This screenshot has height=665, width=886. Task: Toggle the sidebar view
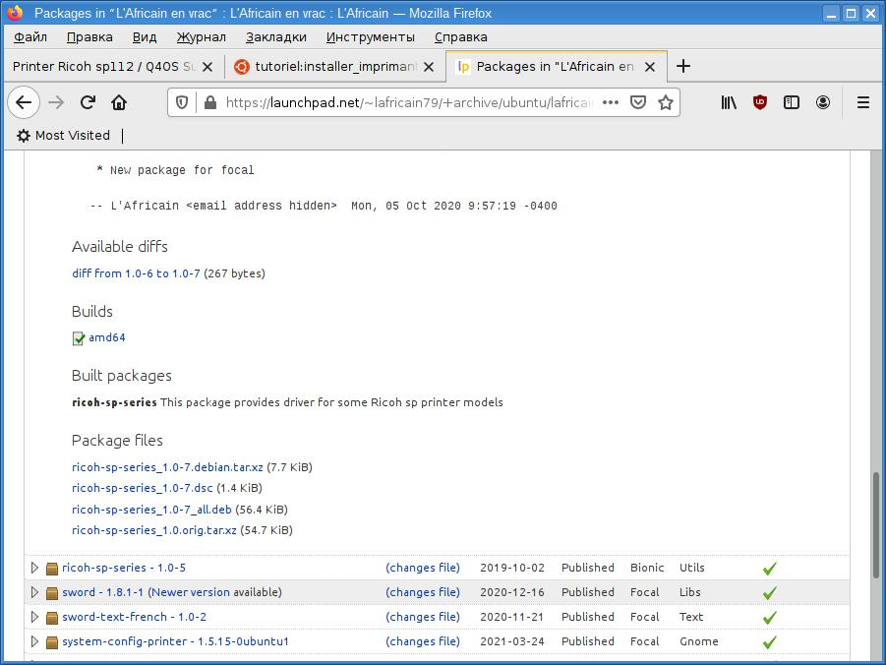pos(791,102)
